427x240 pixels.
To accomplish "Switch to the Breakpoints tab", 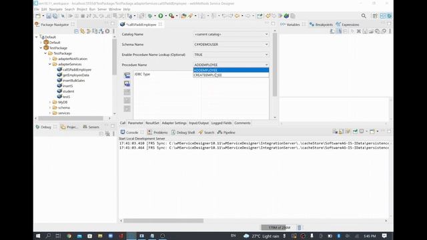I will [x=322, y=25].
